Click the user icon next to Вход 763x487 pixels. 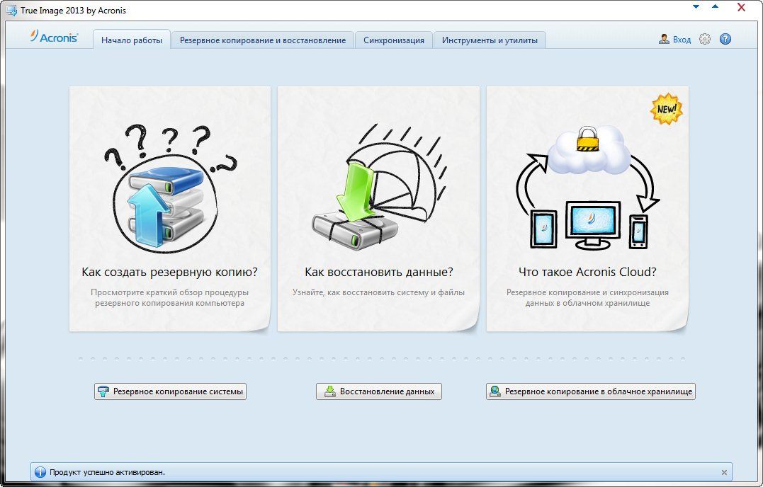(x=664, y=40)
